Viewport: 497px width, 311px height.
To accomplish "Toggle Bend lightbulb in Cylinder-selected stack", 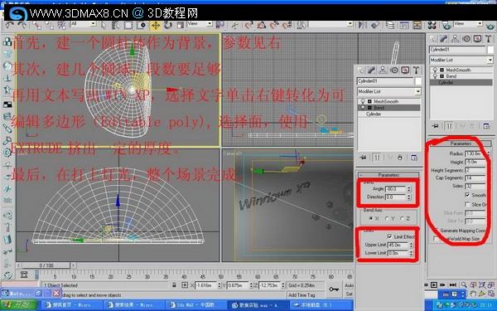I will [435, 76].
